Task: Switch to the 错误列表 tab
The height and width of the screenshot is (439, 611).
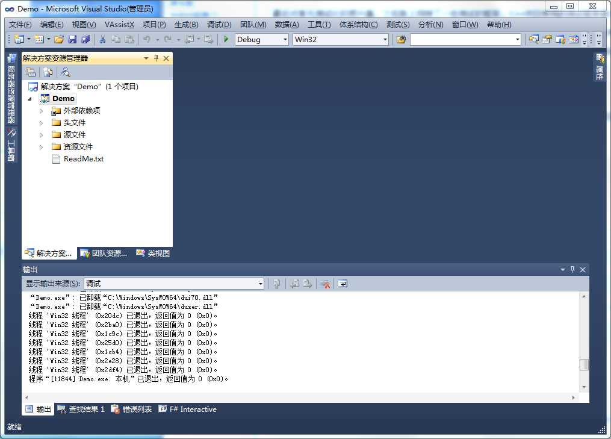Action: coord(132,409)
